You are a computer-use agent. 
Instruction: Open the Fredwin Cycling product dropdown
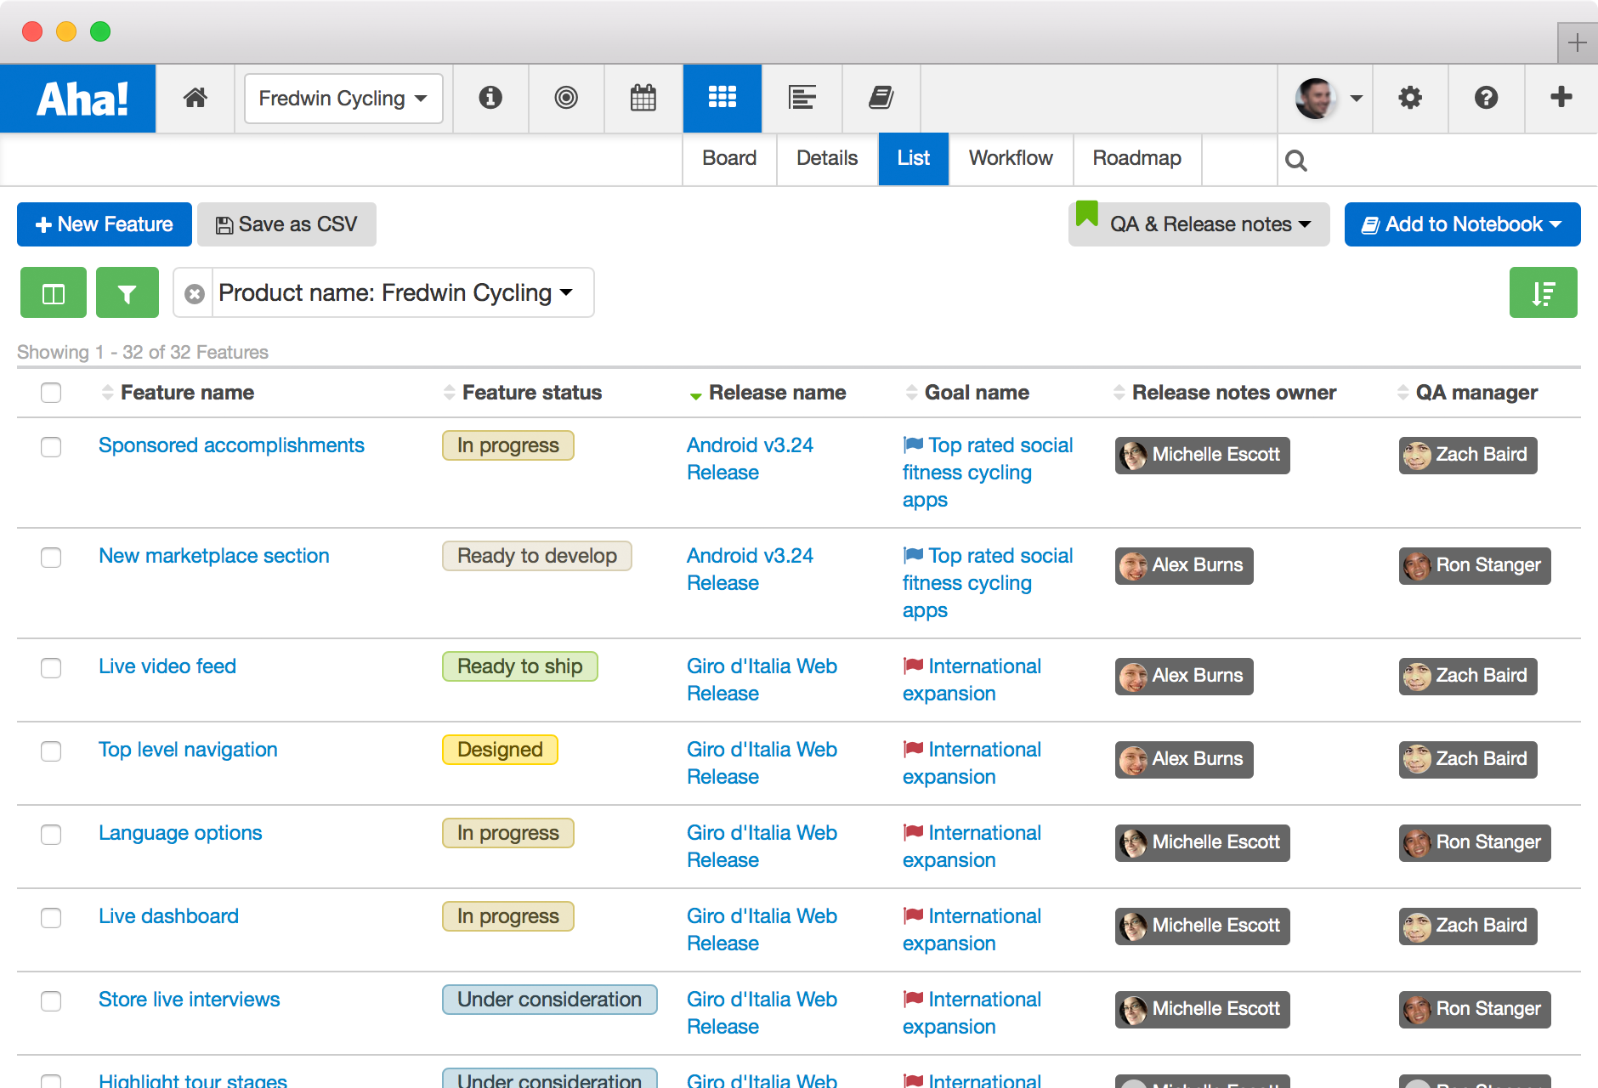point(343,99)
